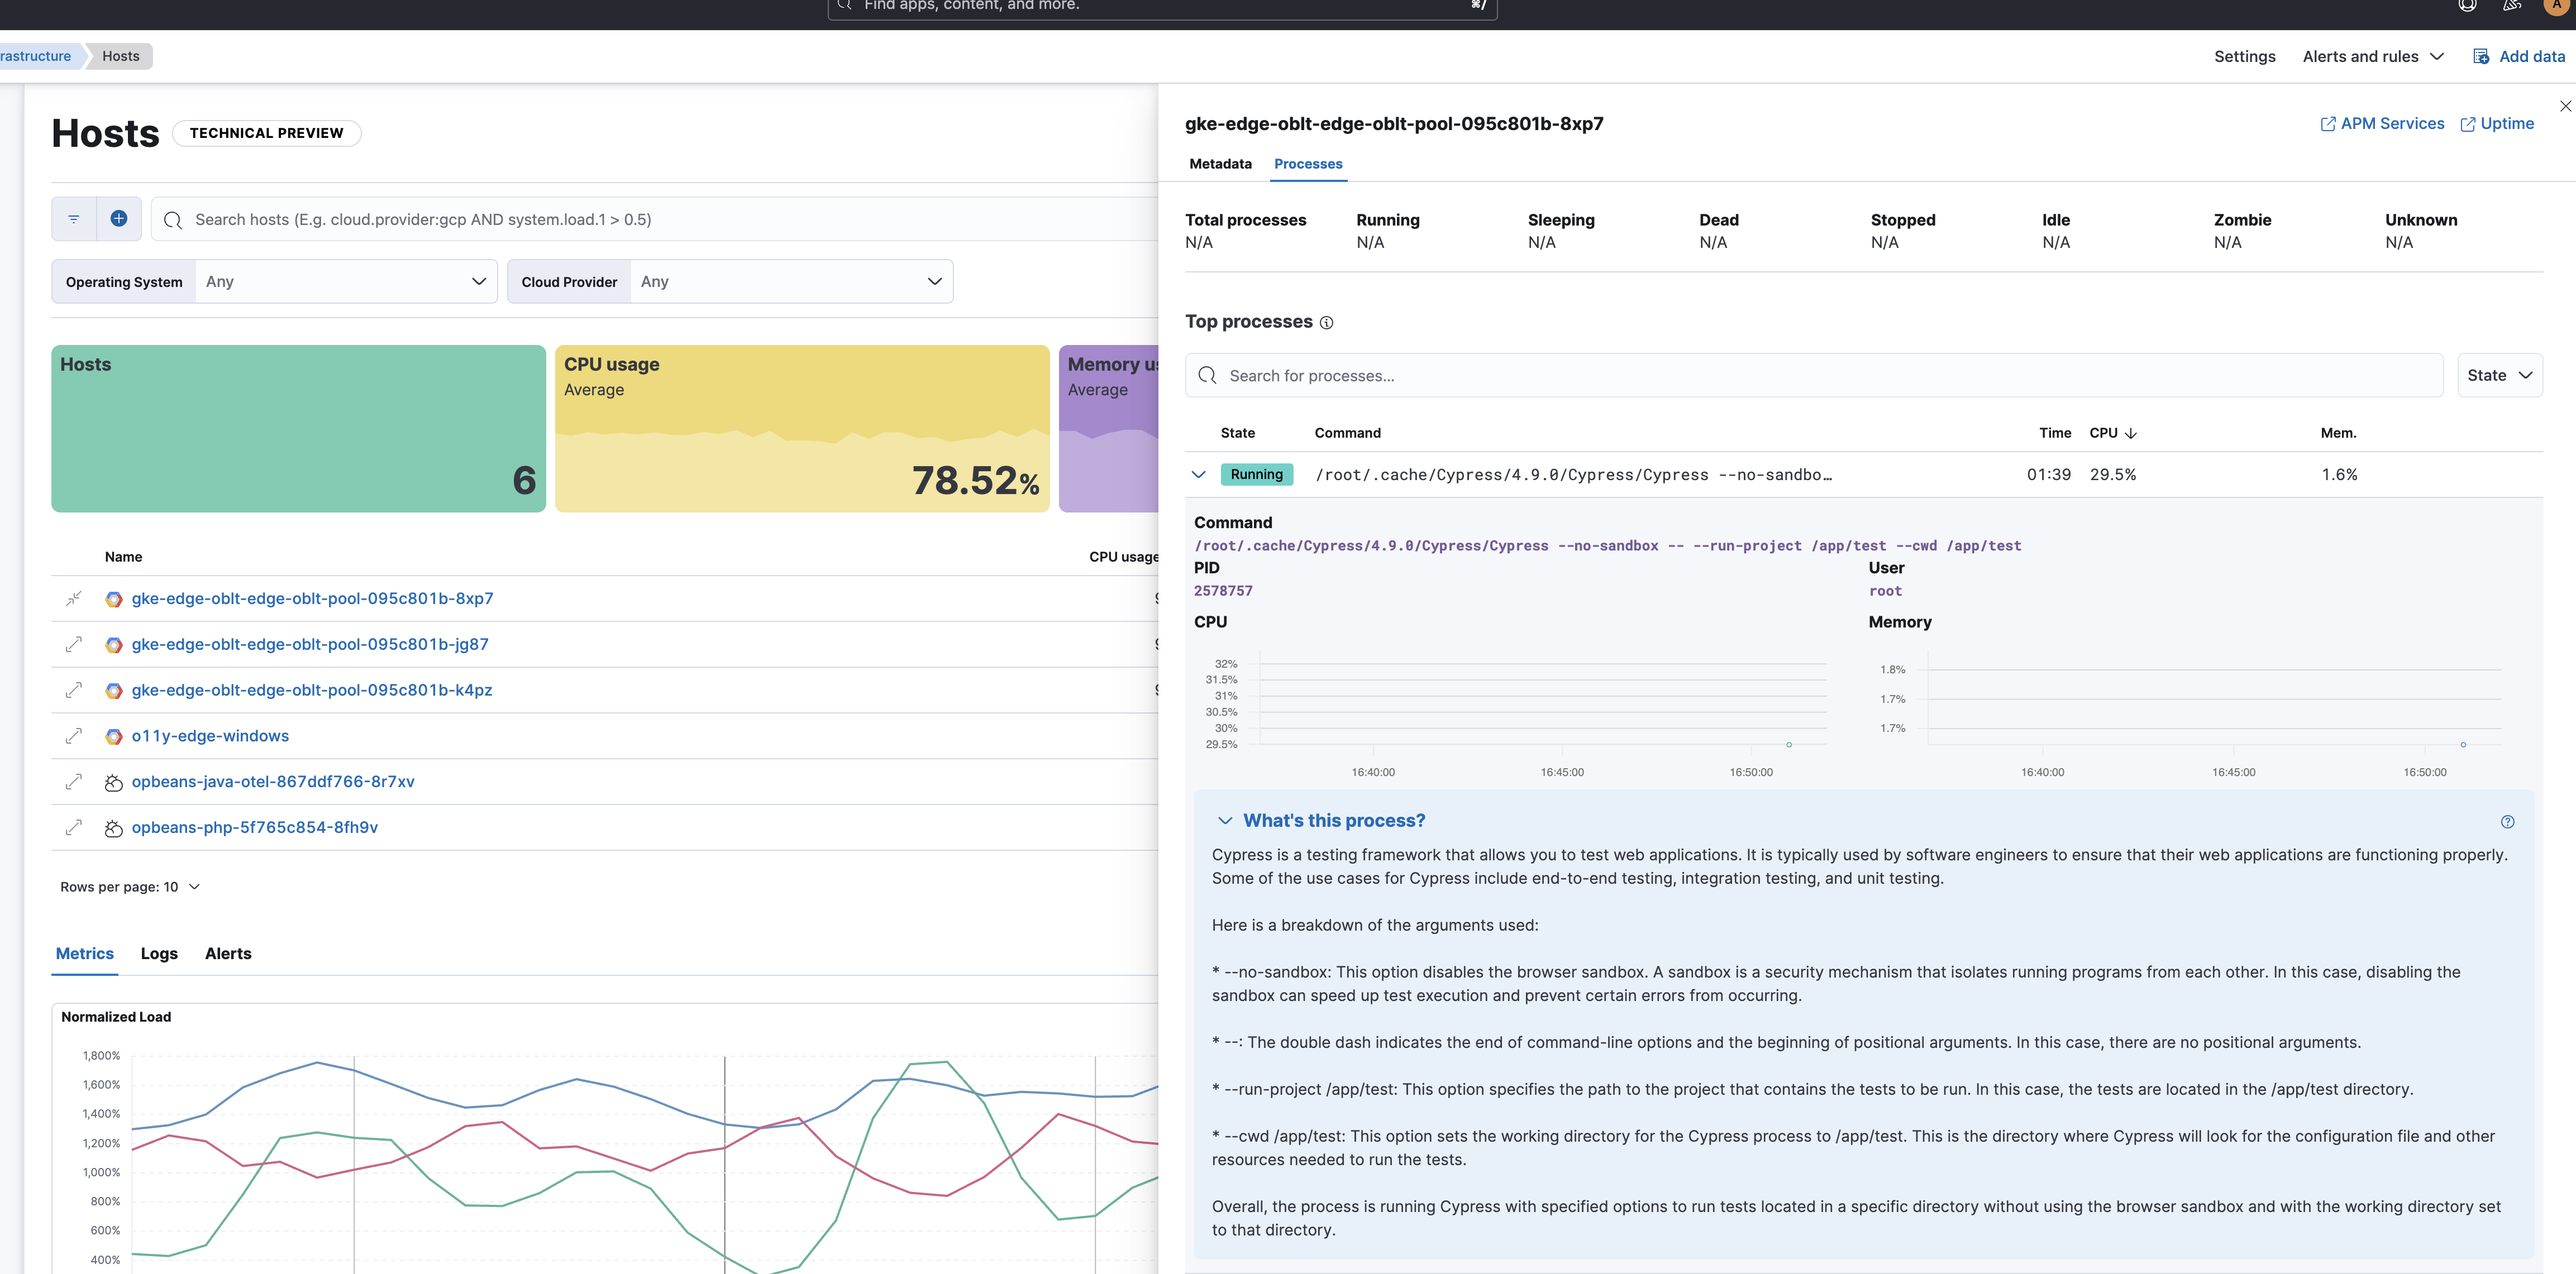The image size is (2576, 1274).
Task: Expand details icon for opbeans-java-otel row
Action: coord(74,782)
